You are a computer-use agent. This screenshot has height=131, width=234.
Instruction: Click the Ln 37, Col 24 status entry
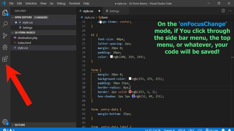click(153, 130)
